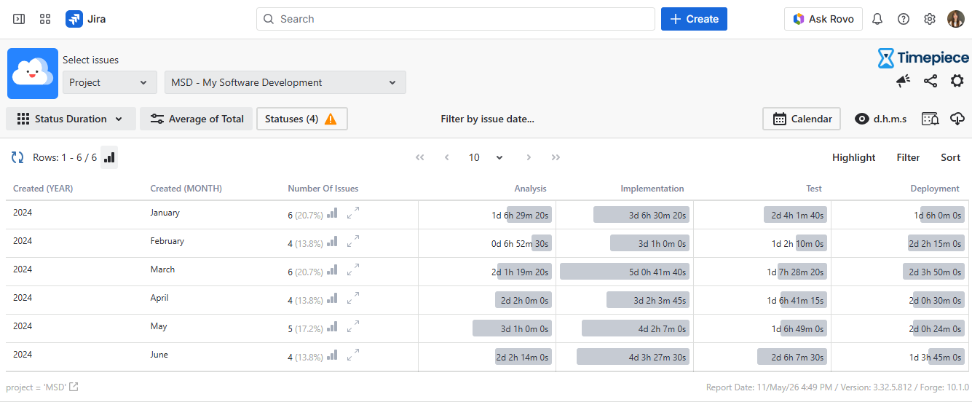The height and width of the screenshot is (402, 972).
Task: Open the Status Duration report dropdown
Action: (x=71, y=119)
